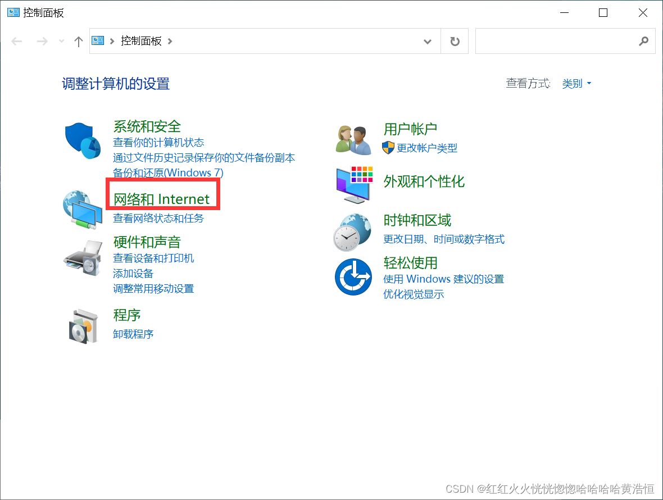Click 优化视觉显示 link
Screen dimensions: 663x500
coord(414,294)
